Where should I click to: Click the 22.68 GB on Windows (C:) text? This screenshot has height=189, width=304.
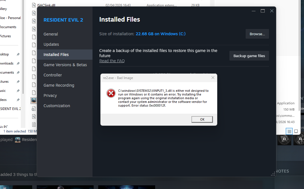pyautogui.click(x=161, y=34)
